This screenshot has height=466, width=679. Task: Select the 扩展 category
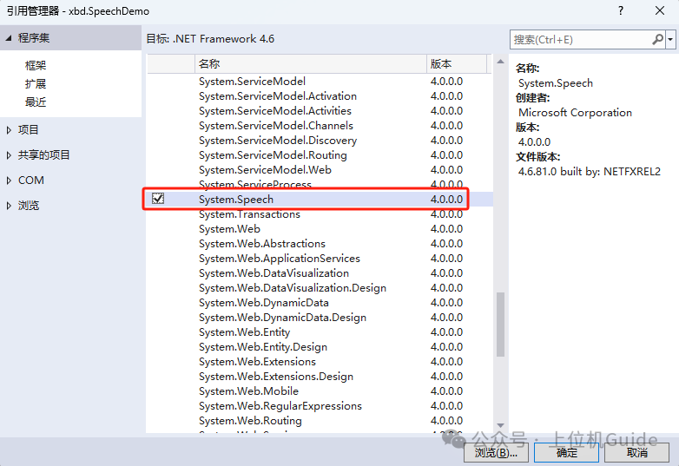[36, 84]
